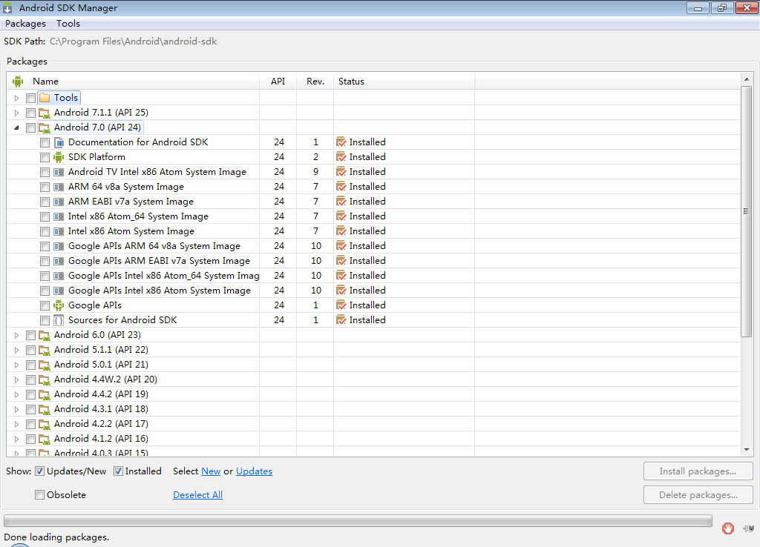Toggle the Installed show checkbox
760x547 pixels.
(118, 471)
